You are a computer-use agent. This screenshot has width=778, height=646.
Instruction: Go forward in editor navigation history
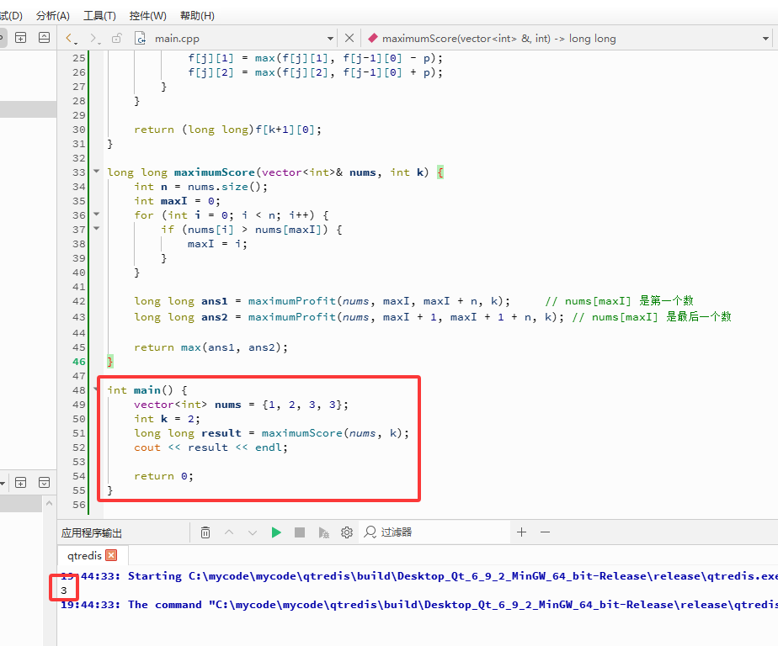point(94,38)
